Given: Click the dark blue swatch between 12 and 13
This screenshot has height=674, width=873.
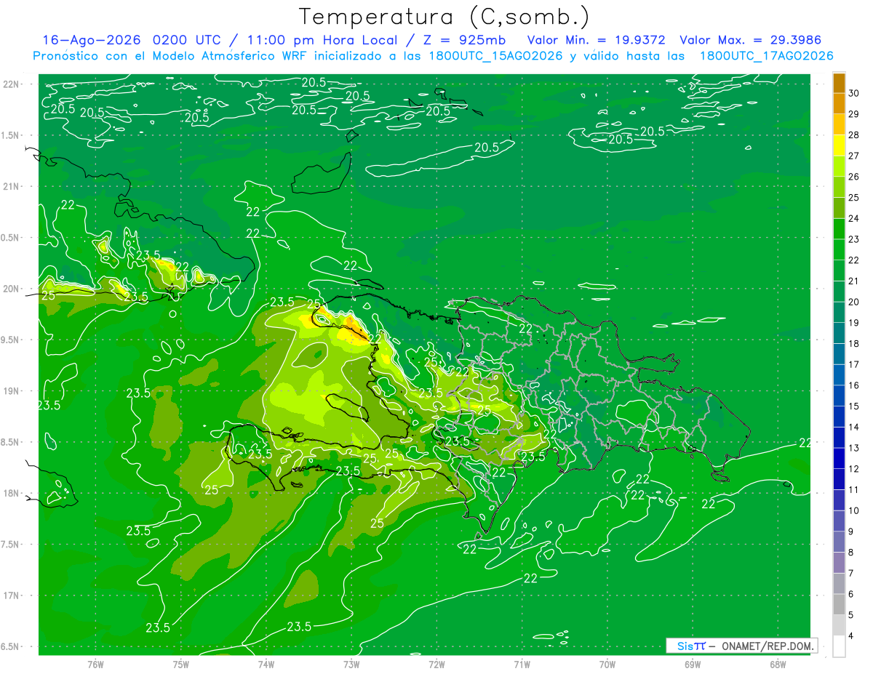Looking at the screenshot, I should [x=839, y=458].
